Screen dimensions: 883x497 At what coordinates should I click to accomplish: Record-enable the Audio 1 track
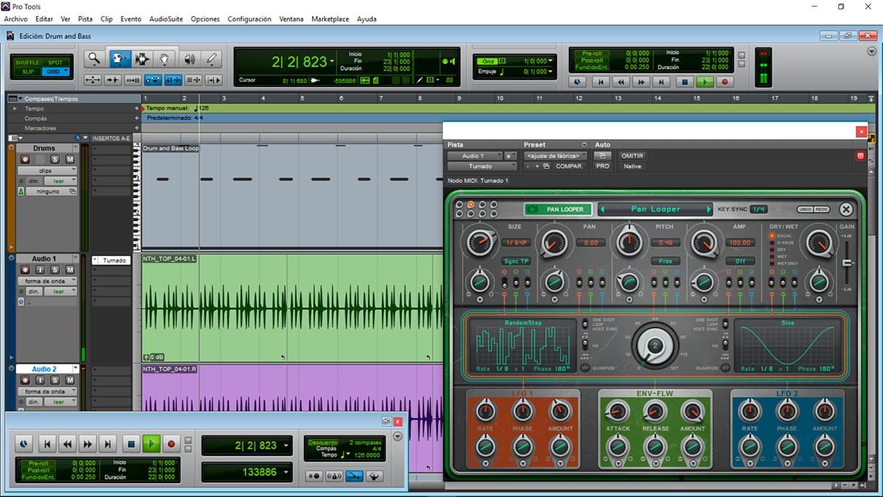[25, 270]
